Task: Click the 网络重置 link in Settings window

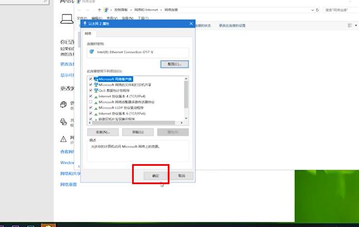Action: pyautogui.click(x=68, y=185)
